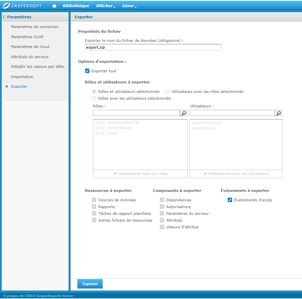302x299 pixels.
Task: Go to Paramètres de connexion
Action: pos(34,27)
